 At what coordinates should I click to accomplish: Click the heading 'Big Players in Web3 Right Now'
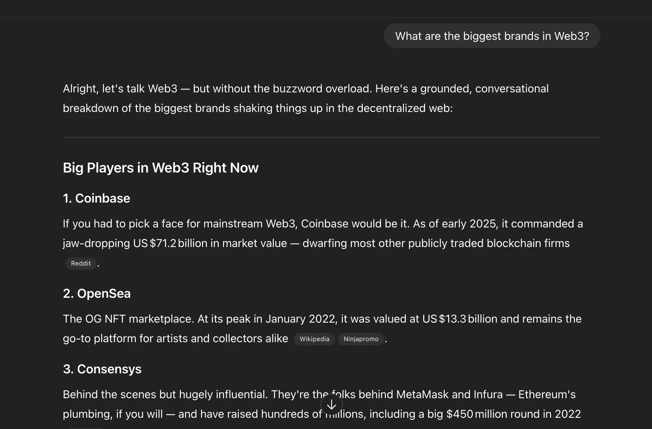(x=160, y=168)
